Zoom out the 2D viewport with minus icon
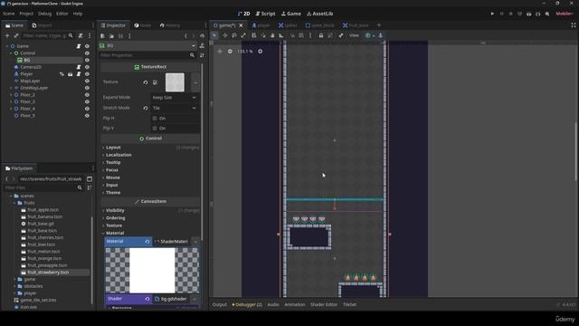The height and width of the screenshot is (326, 579). click(230, 52)
